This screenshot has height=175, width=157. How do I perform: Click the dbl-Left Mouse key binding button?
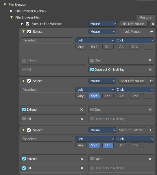click(x=133, y=24)
